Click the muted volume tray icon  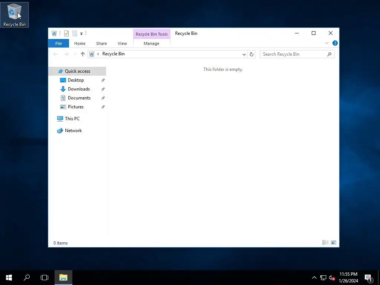click(x=332, y=278)
